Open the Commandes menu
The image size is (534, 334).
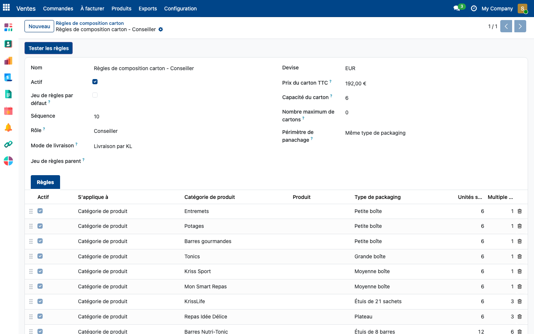click(x=58, y=9)
